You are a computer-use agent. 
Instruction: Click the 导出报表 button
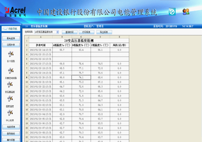click(x=104, y=32)
